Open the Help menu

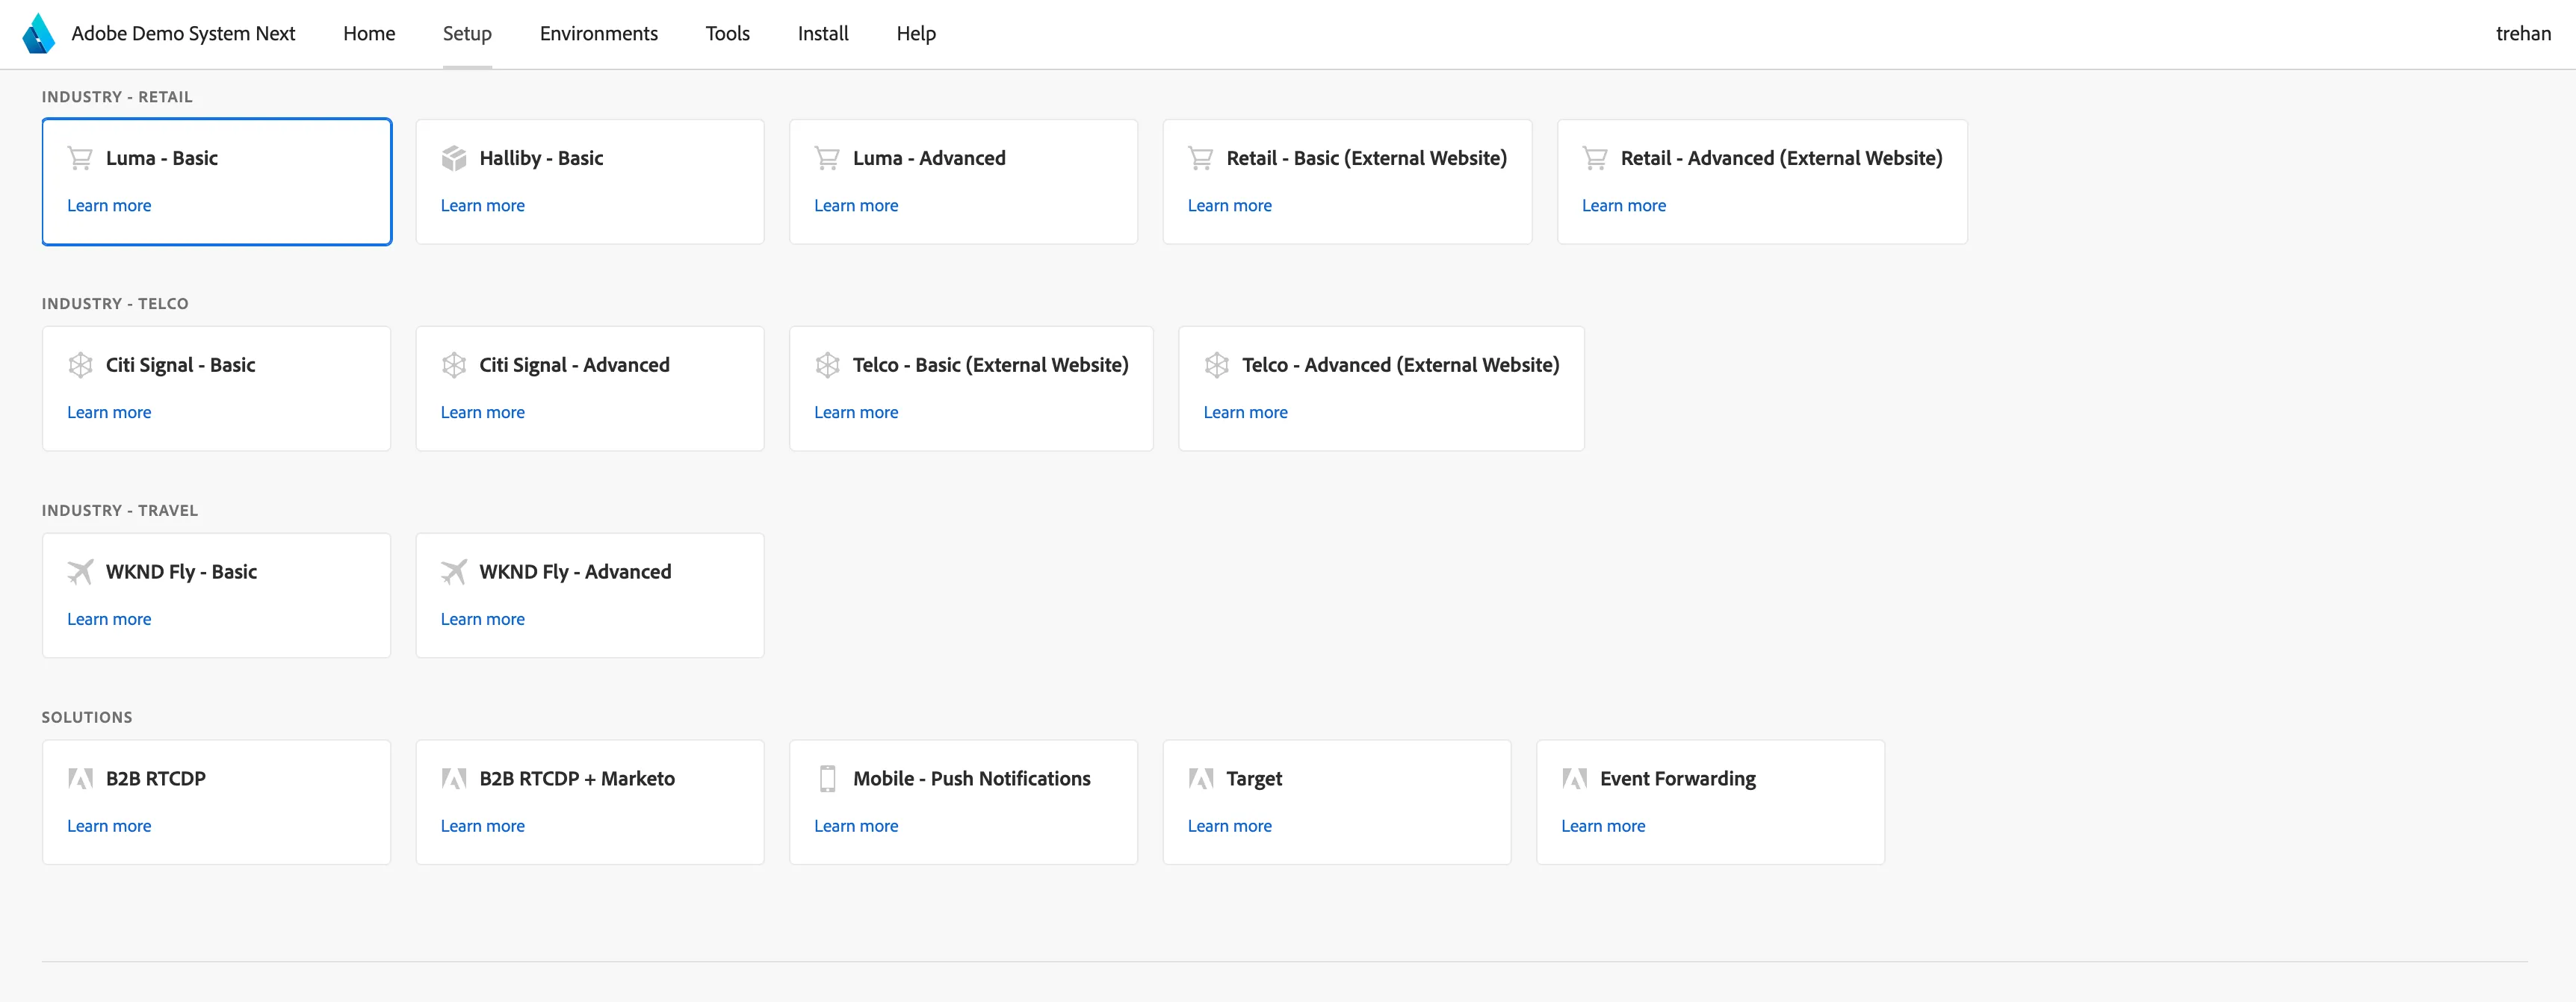click(x=916, y=33)
